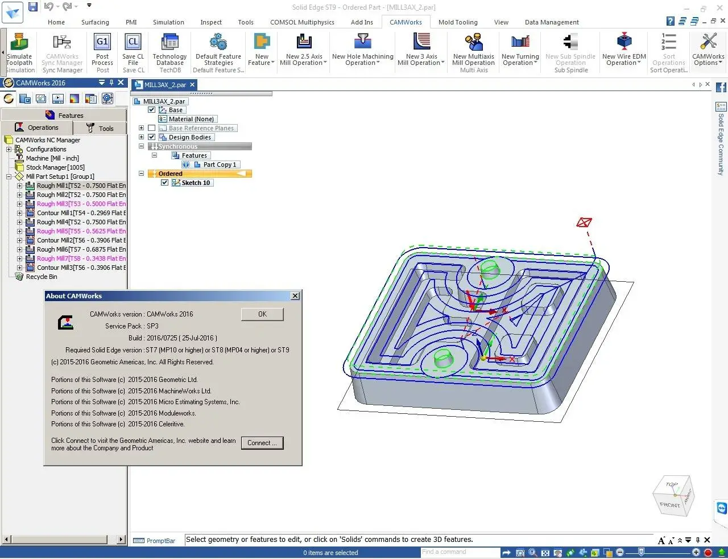
Task: Open the Simulation ribbon tab
Action: pyautogui.click(x=168, y=22)
